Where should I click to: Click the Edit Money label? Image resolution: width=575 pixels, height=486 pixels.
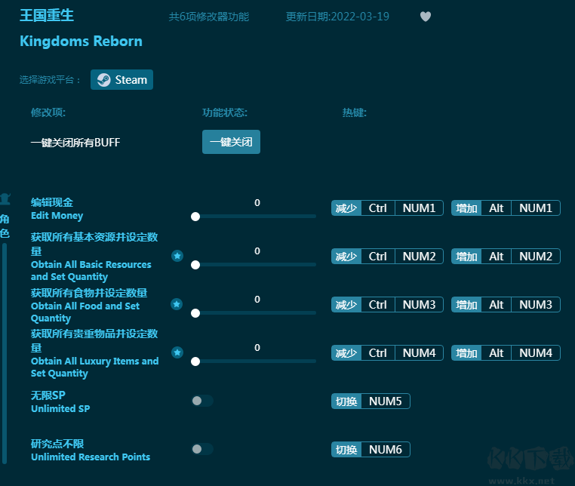pos(57,215)
